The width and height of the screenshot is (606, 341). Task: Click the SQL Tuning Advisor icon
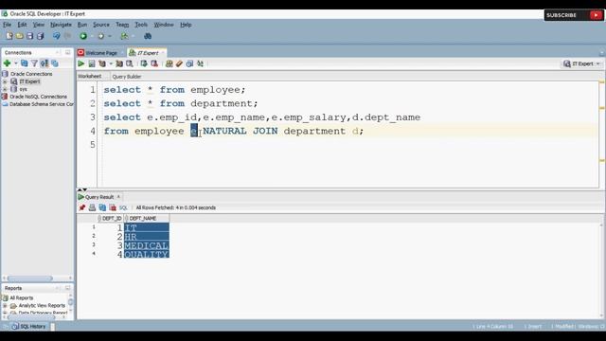[130, 63]
